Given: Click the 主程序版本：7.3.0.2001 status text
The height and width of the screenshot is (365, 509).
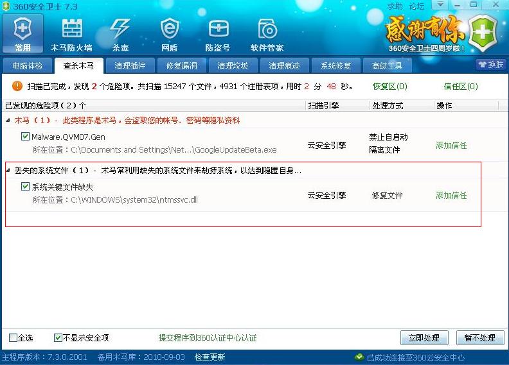Looking at the screenshot, I should (x=44, y=357).
